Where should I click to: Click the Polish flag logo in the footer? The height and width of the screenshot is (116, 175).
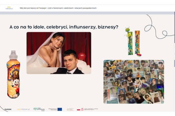coord(78,109)
